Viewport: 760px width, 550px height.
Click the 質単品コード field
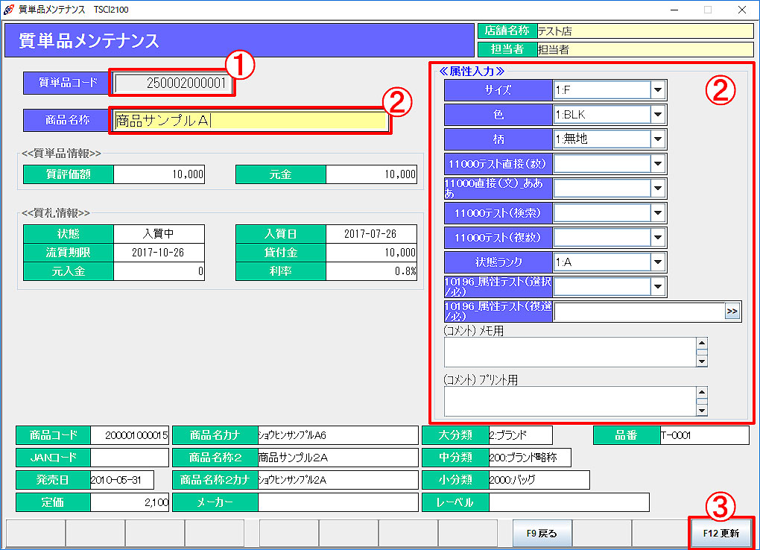click(171, 83)
